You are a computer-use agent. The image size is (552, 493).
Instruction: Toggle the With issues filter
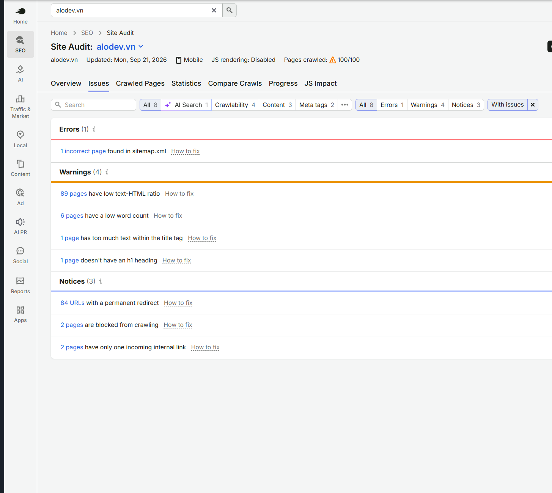(508, 105)
